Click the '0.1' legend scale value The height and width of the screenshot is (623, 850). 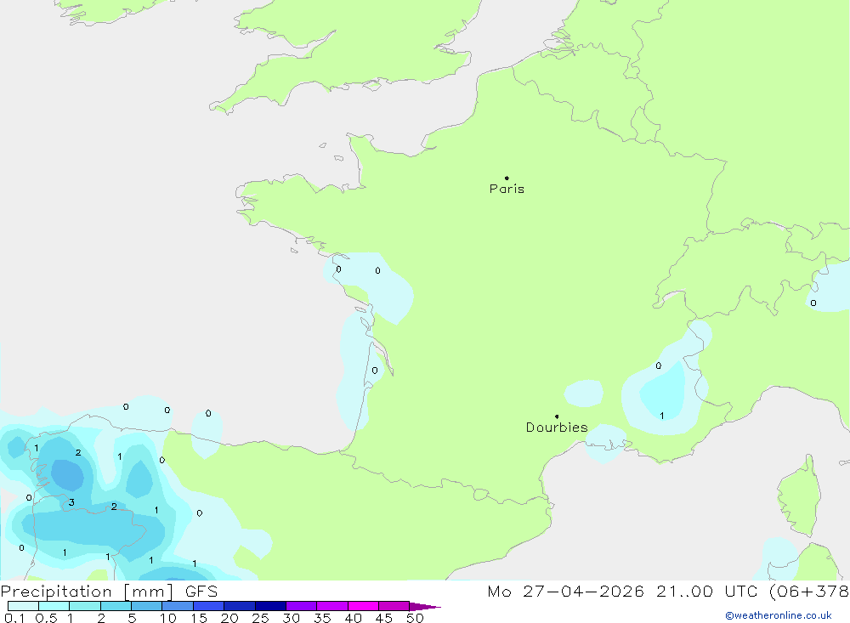[x=14, y=618]
